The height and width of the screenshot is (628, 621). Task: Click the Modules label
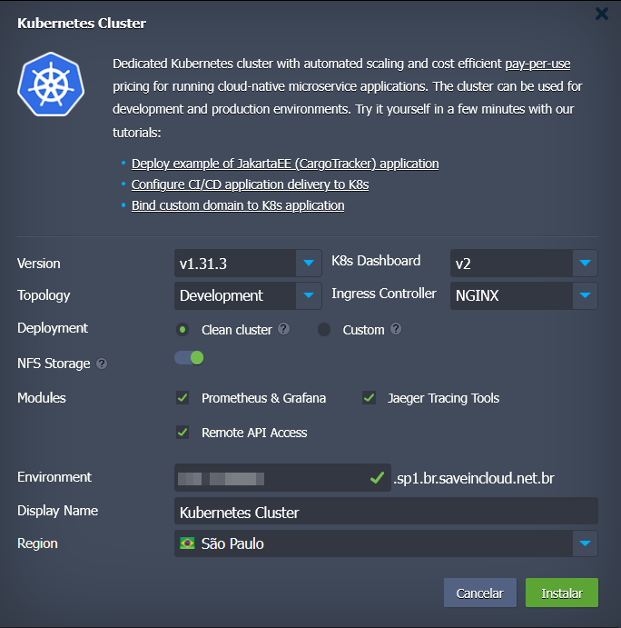42,398
